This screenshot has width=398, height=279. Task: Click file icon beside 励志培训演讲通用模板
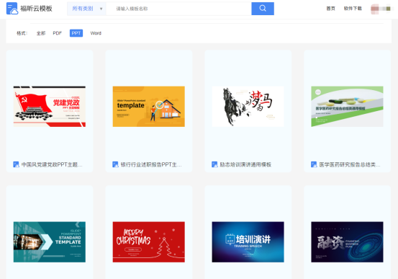(214, 164)
